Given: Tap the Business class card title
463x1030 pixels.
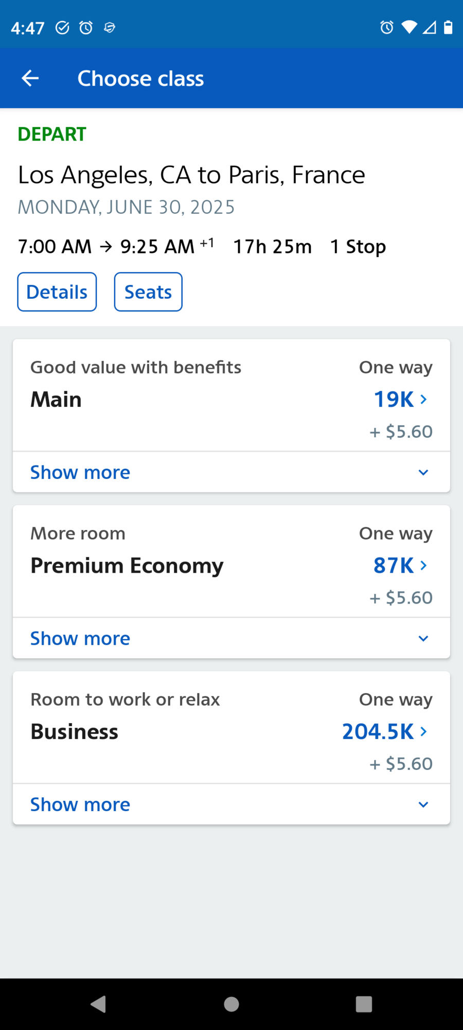Looking at the screenshot, I should point(75,731).
